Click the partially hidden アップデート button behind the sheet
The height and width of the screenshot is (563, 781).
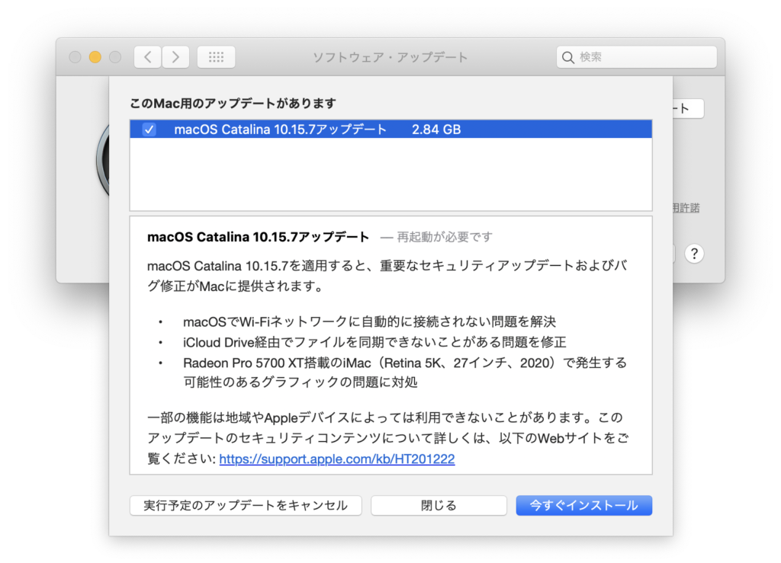[688, 109]
